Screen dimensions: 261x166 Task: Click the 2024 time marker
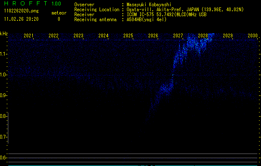(103, 36)
